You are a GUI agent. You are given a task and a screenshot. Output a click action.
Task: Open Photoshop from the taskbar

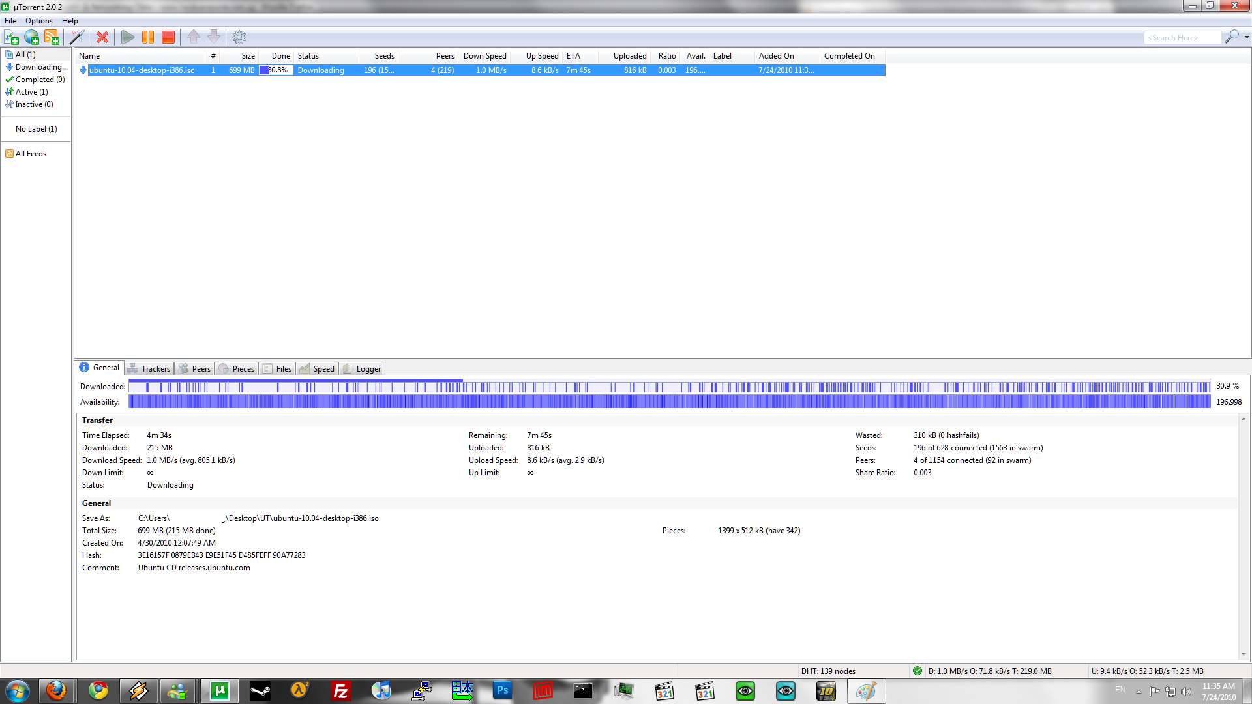coord(502,691)
